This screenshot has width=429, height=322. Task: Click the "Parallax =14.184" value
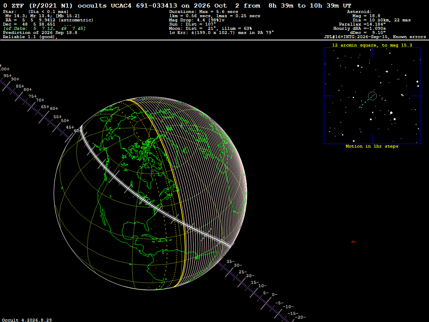click(362, 24)
